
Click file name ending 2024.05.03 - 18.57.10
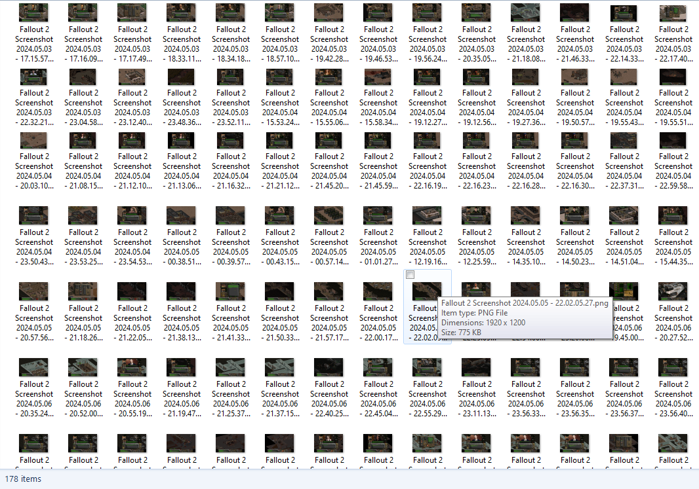(280, 44)
